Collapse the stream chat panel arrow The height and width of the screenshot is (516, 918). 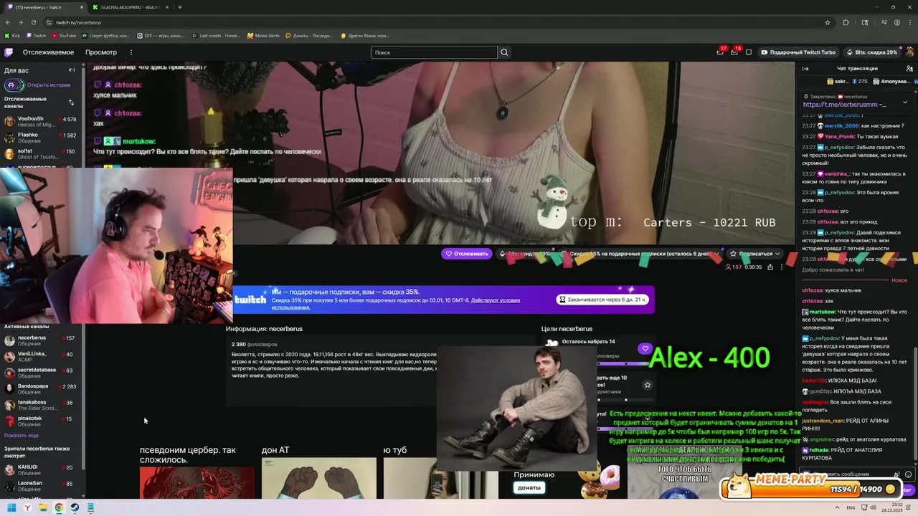pyautogui.click(x=805, y=69)
